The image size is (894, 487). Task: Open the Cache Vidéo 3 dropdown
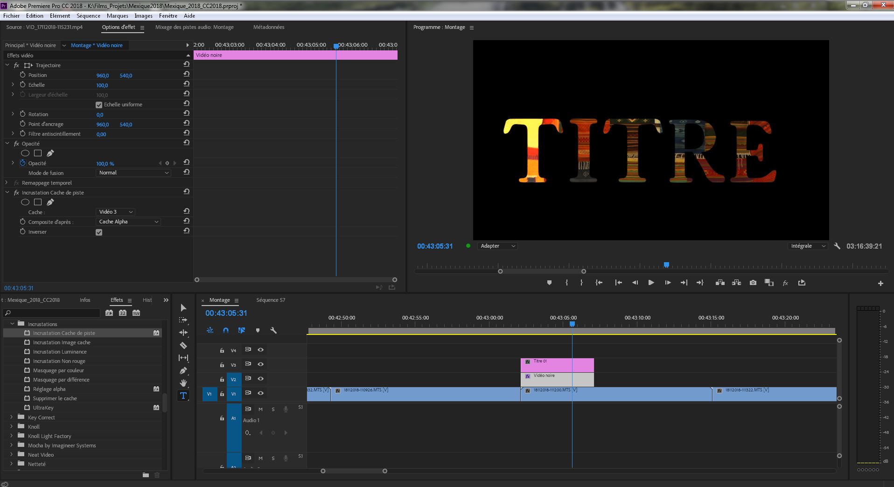(x=115, y=212)
